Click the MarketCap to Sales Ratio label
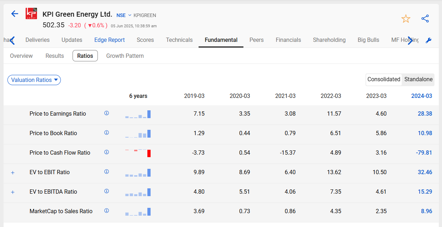 (x=61, y=211)
